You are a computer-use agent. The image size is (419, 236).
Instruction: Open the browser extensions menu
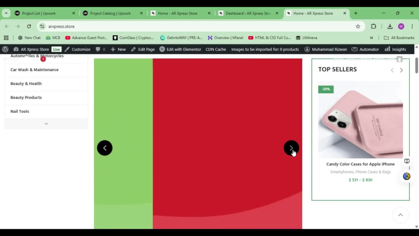tap(374, 26)
